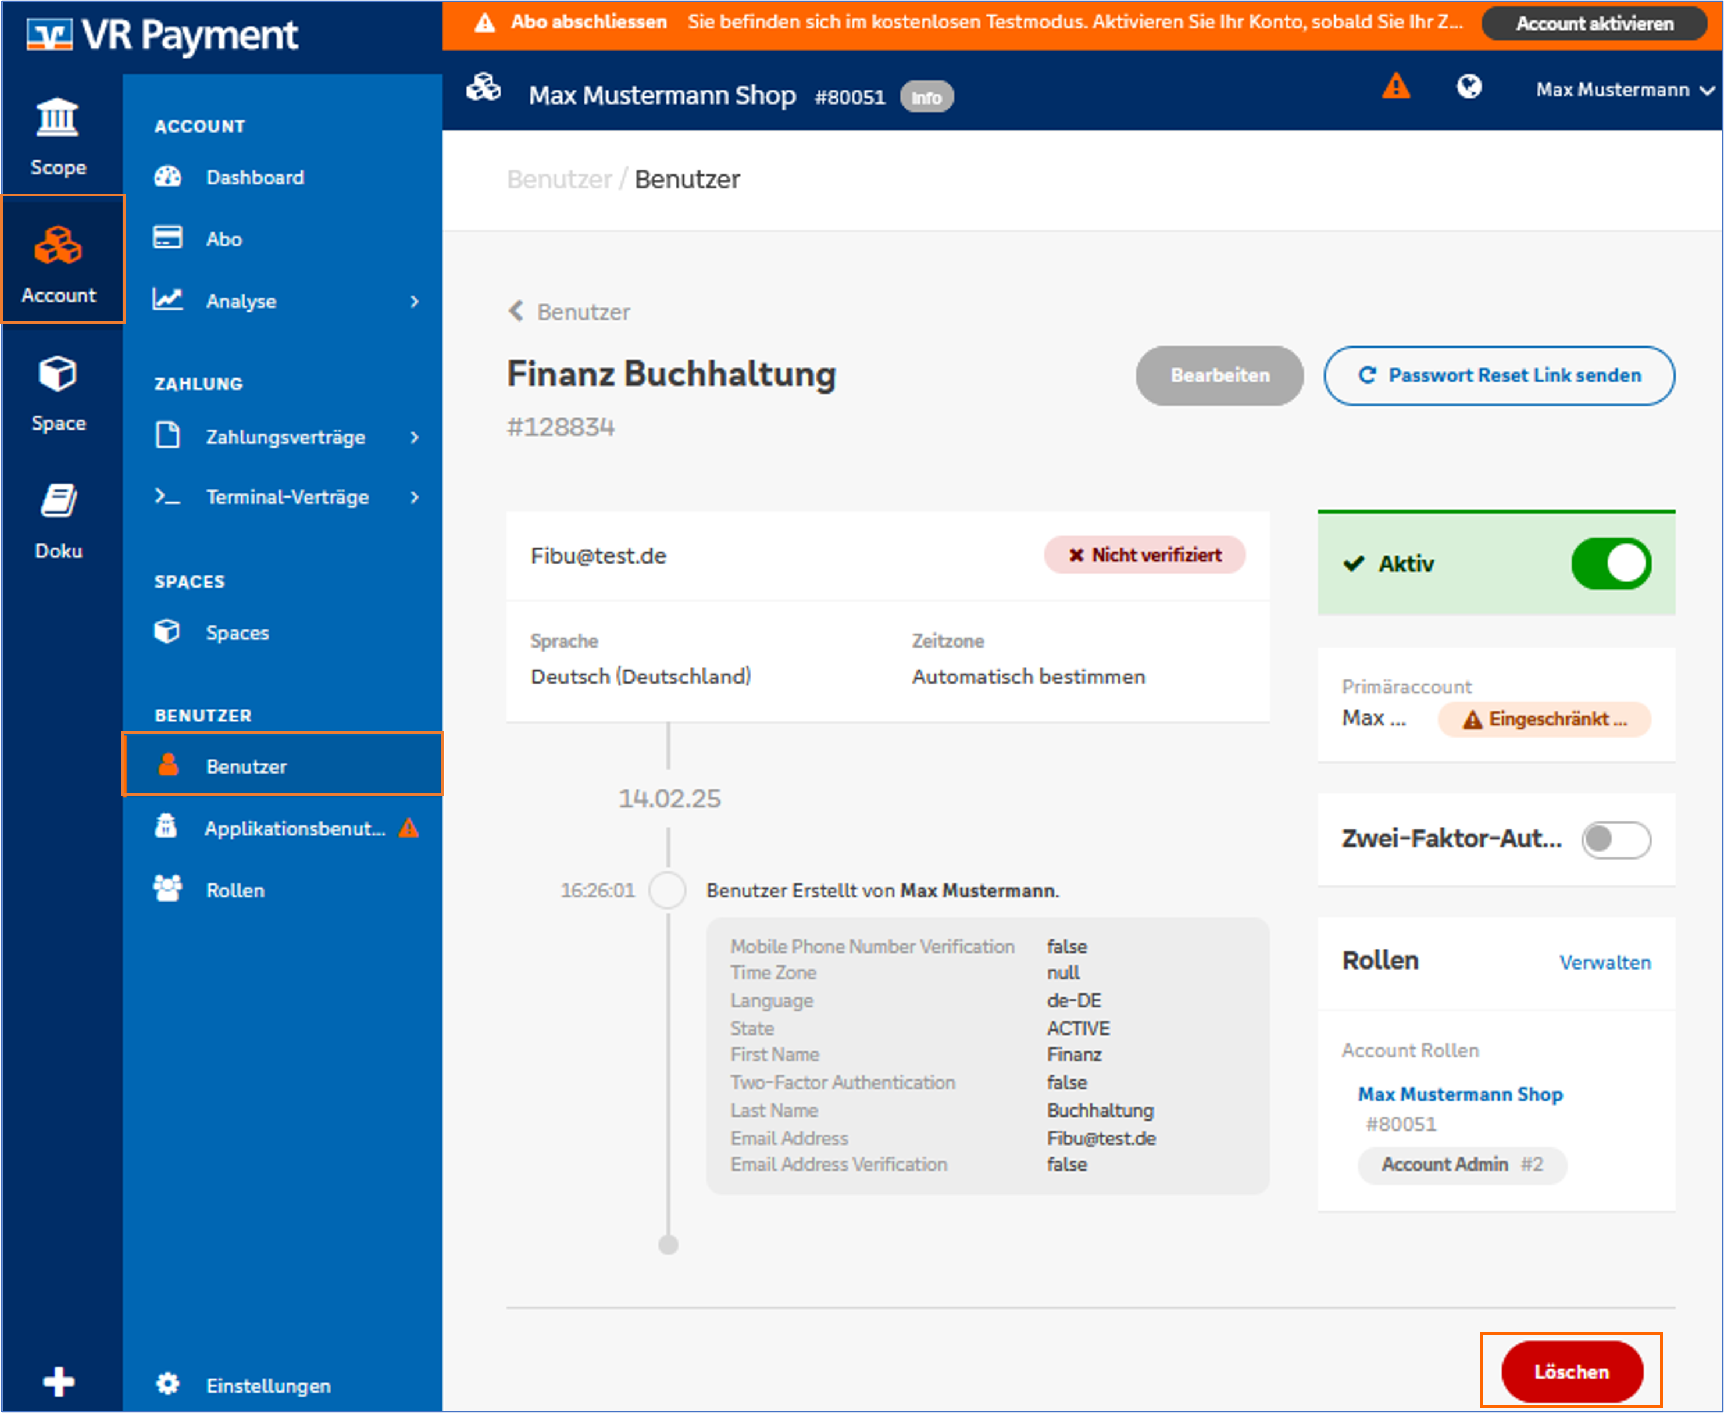
Task: Select the Account cubes icon in sidebar
Action: pyautogui.click(x=58, y=245)
